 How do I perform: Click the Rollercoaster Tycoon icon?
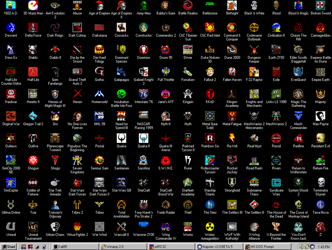(x=210, y=160)
